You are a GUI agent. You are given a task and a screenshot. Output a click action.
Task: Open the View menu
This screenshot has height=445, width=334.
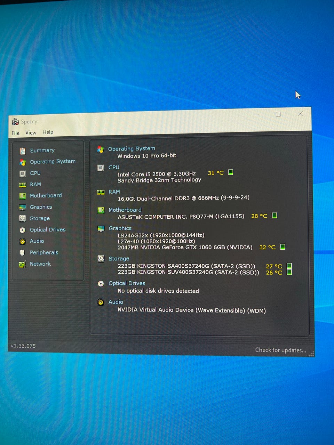[31, 133]
